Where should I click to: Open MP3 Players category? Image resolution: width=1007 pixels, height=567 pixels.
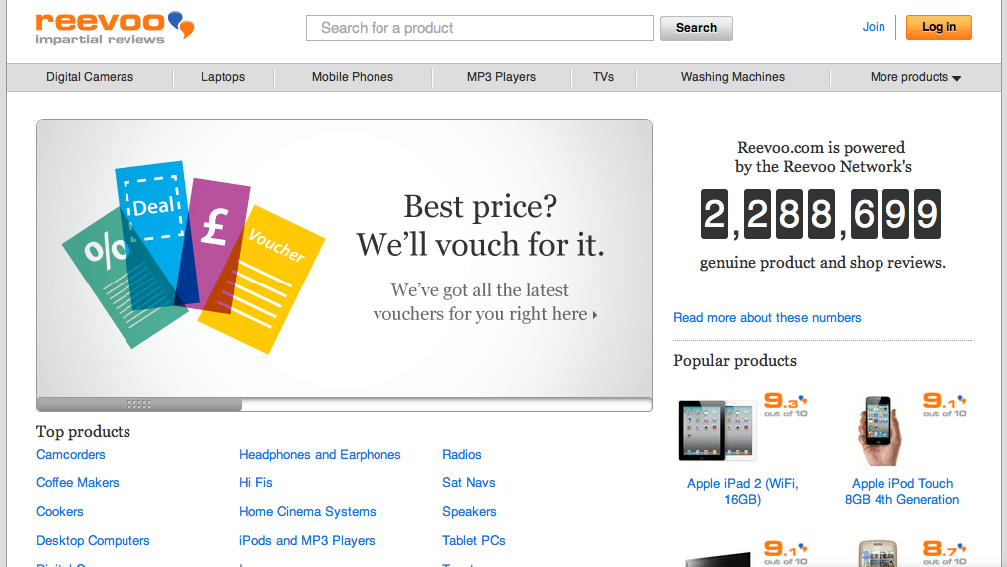point(501,77)
